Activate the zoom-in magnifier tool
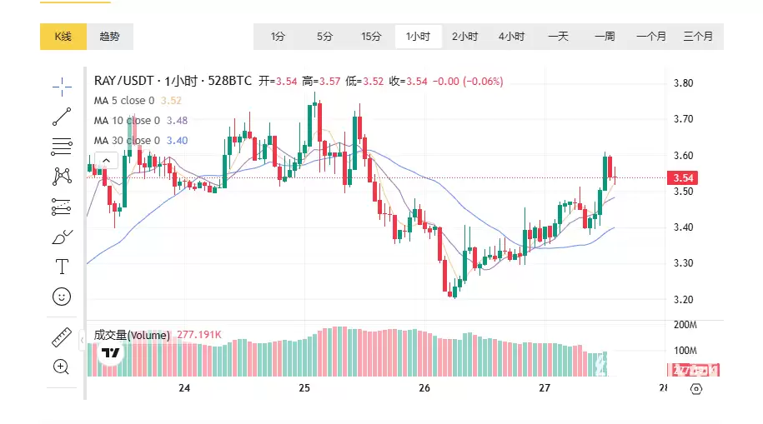Viewport: 763px width, 424px height. pyautogui.click(x=62, y=367)
